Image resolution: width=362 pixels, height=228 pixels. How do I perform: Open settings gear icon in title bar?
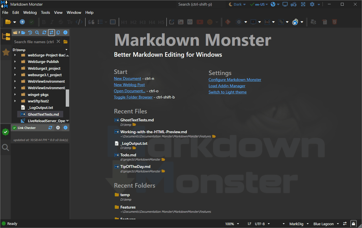(x=312, y=4)
